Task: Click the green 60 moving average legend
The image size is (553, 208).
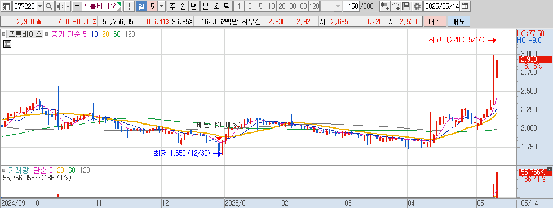Action: [117, 34]
